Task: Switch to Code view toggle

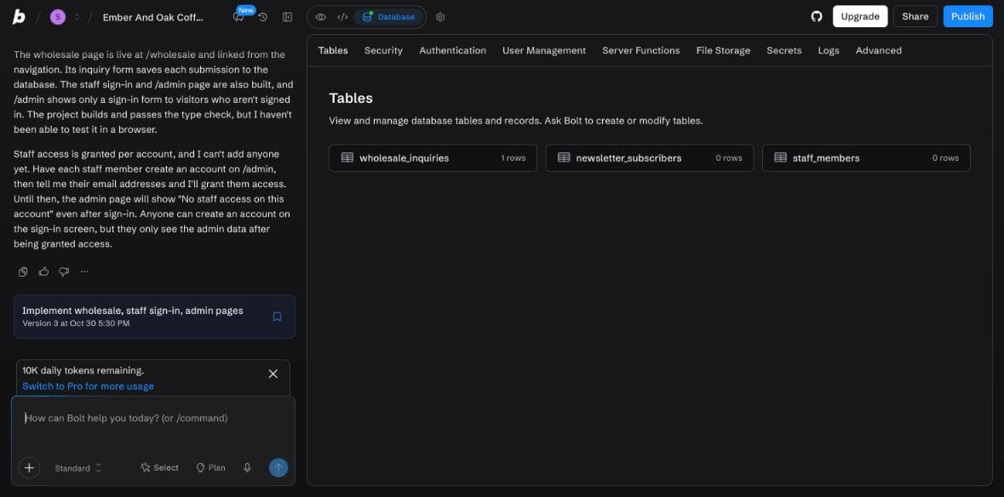Action: (x=342, y=17)
